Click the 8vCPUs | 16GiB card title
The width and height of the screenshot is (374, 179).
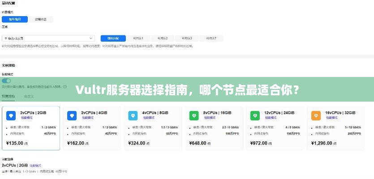(x=217, y=113)
